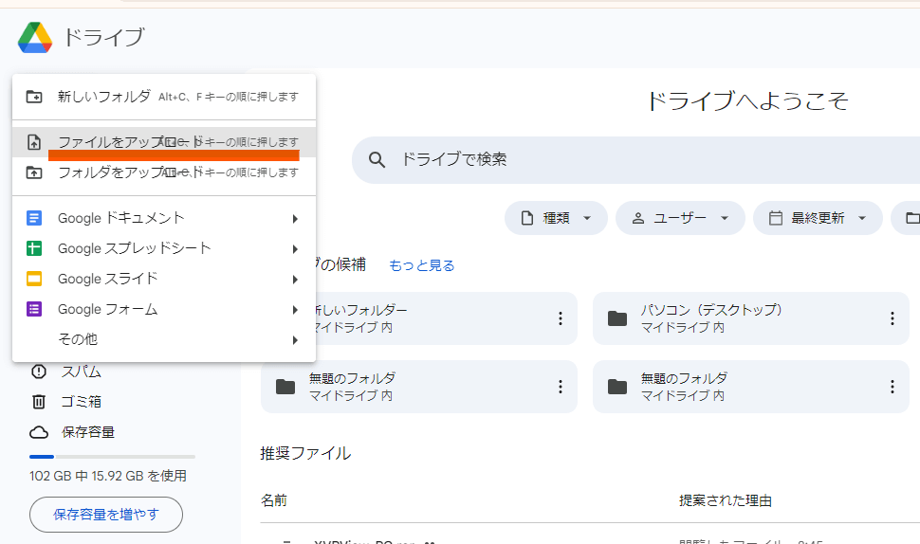
Task: Click the 102 GB 中 15.92 GB を使用 text
Action: 108,476
